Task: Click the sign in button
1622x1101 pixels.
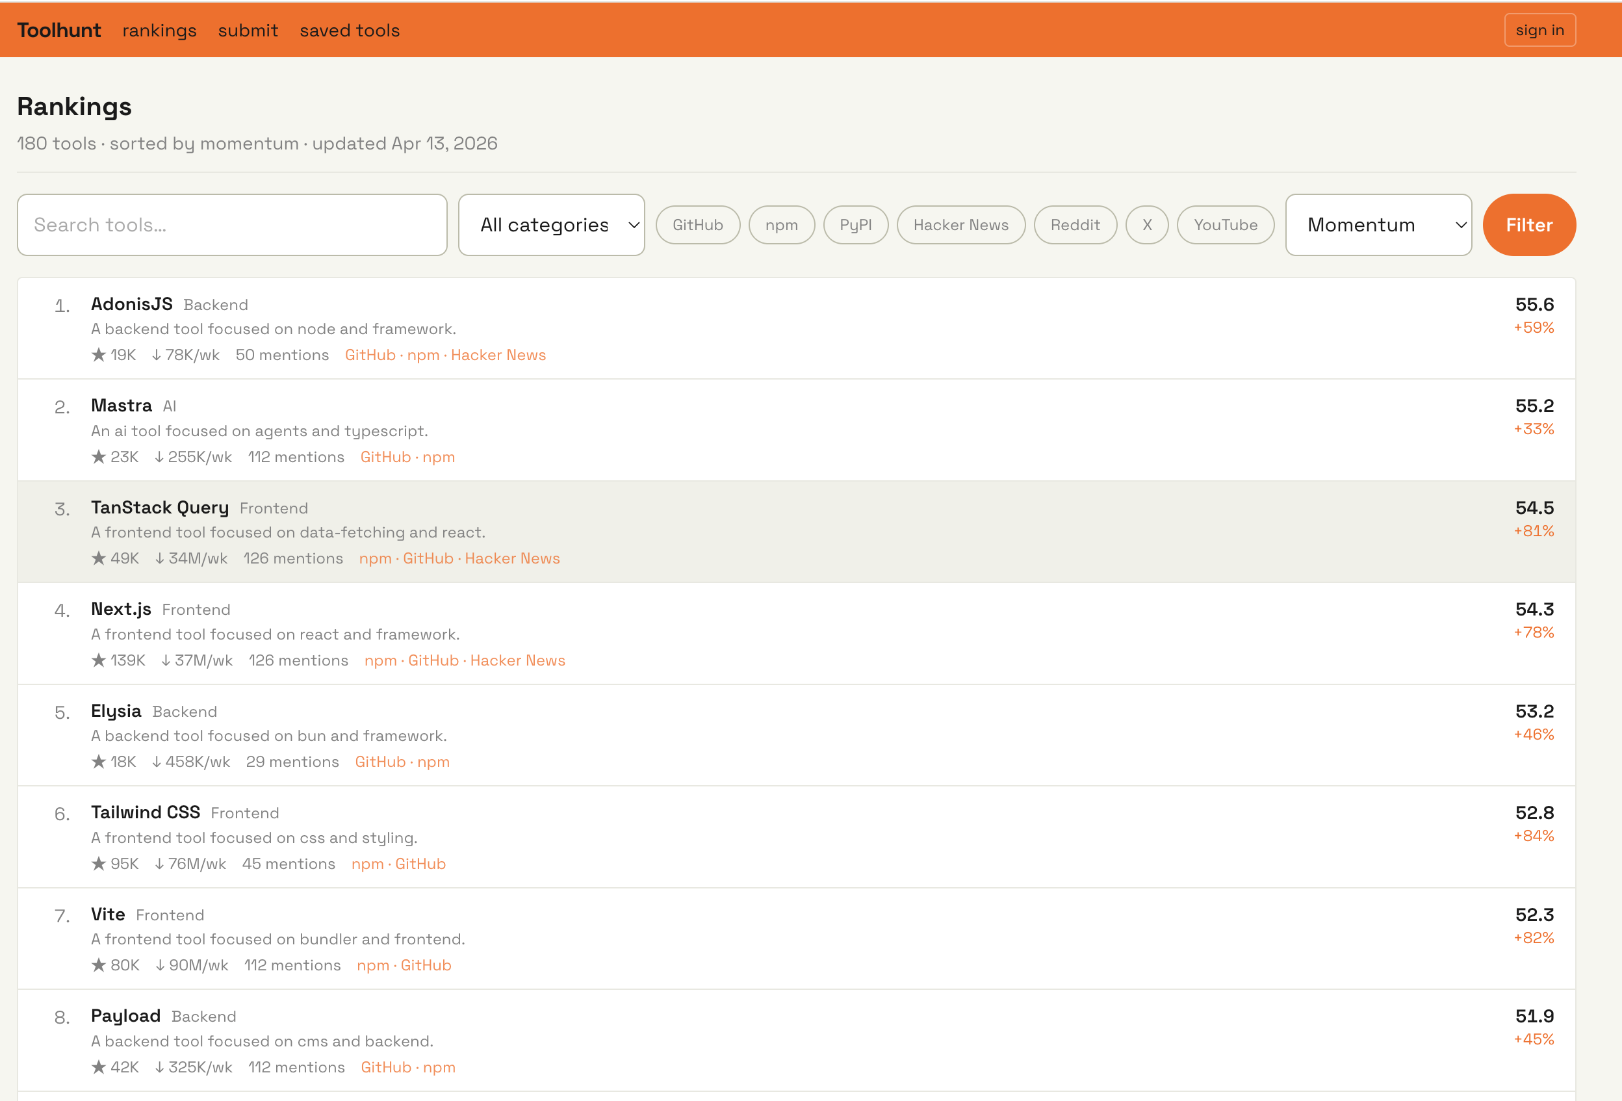Action: (1539, 30)
